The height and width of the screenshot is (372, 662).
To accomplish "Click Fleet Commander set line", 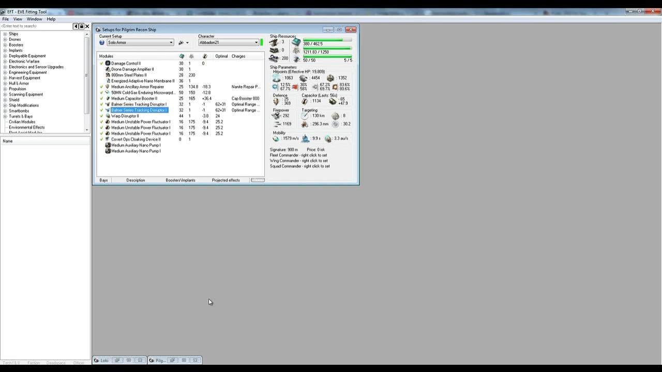I will coord(298,155).
